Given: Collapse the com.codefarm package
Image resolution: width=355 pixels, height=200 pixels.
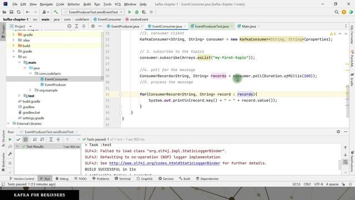Looking at the screenshot, I should pyautogui.click(x=31, y=73).
